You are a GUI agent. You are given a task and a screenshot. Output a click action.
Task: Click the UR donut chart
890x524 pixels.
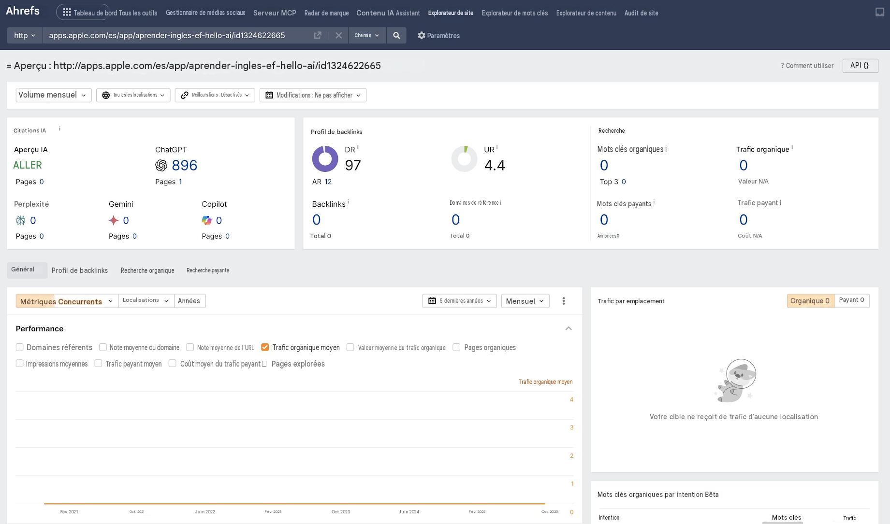[464, 159]
